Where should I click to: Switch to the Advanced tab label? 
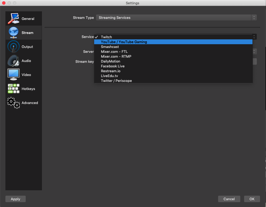pyautogui.click(x=30, y=103)
